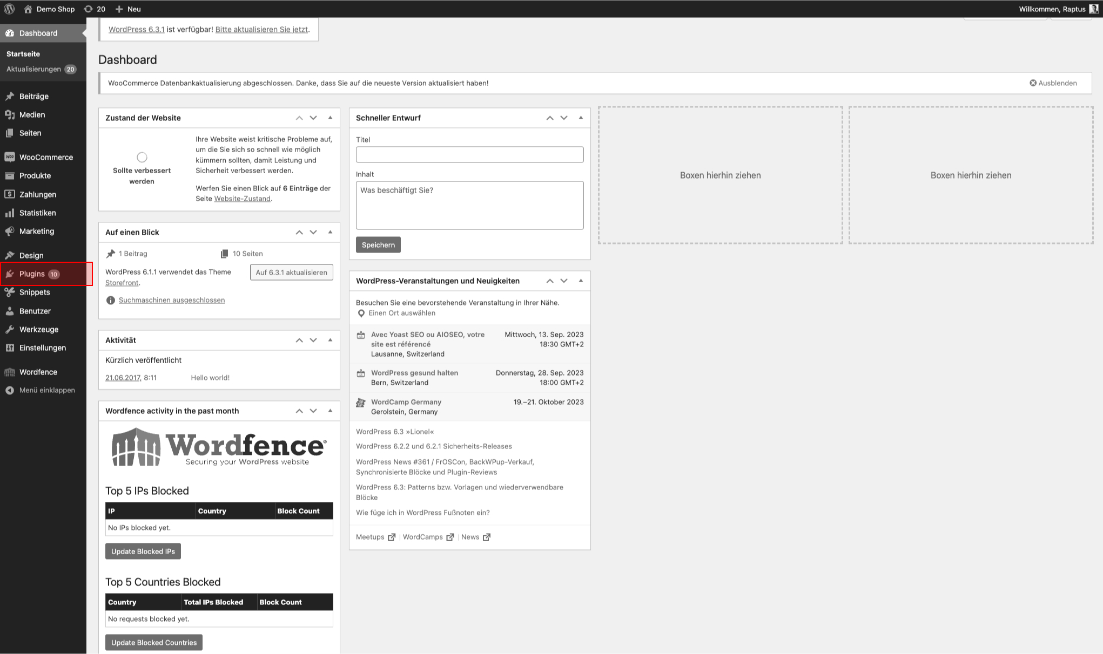Open the 1 Beitrag link
Image resolution: width=1103 pixels, height=654 pixels.
(x=127, y=254)
